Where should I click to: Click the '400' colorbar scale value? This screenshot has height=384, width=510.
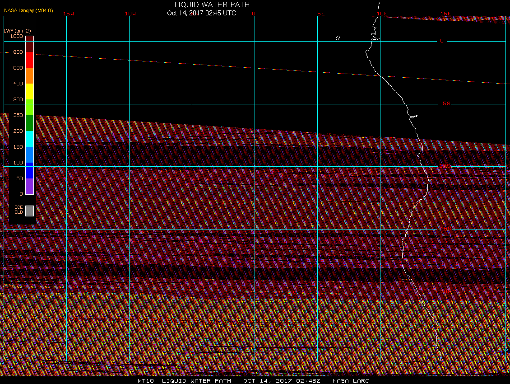[18, 84]
